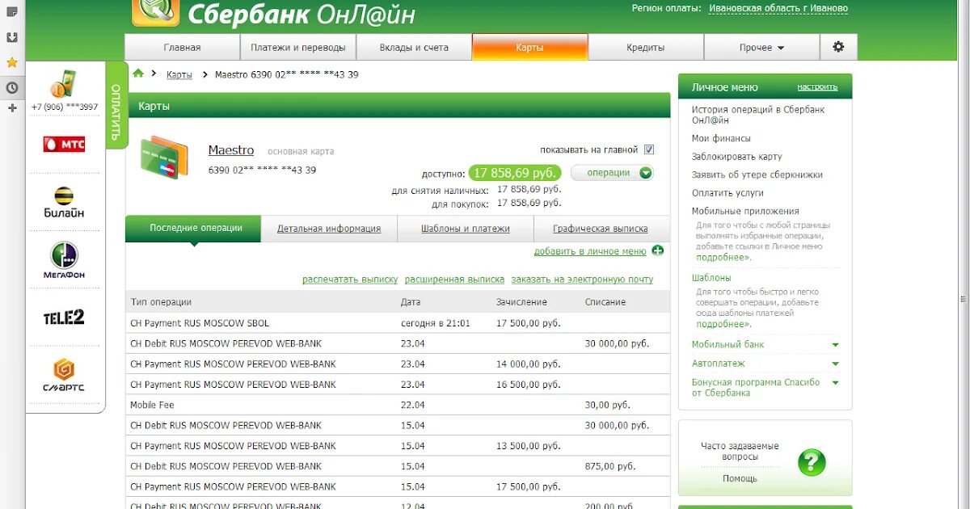Collapse the ОПЛАТИТЬ side panel tab
970x509 pixels.
click(116, 105)
